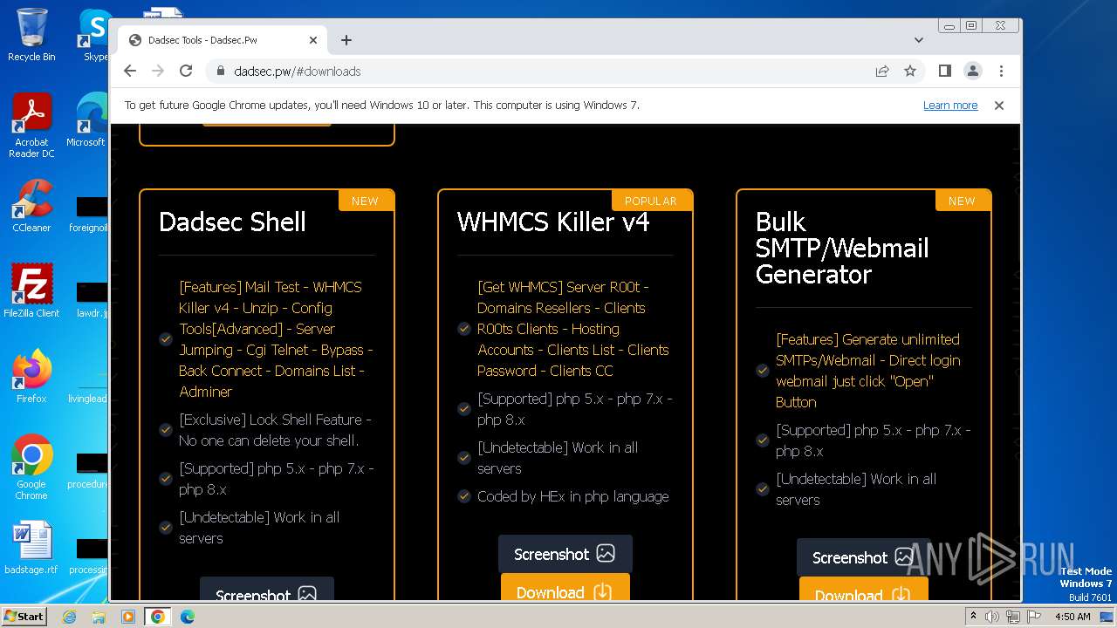
Task: Close the Dadsec Tools tab
Action: click(x=313, y=40)
